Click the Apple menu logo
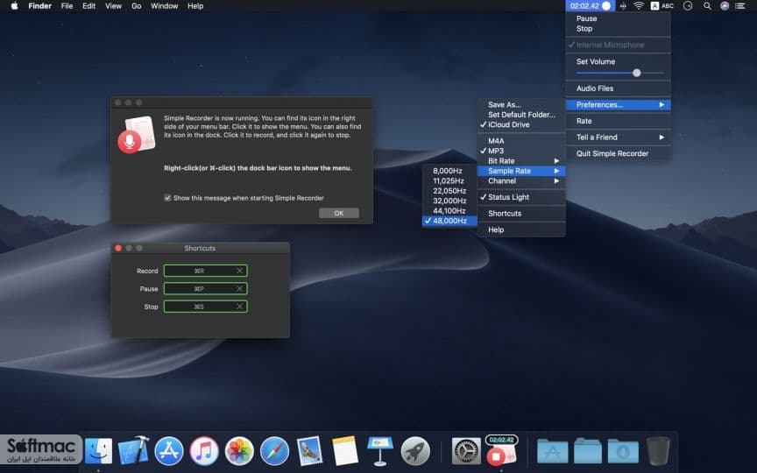Image resolution: width=757 pixels, height=473 pixels. (x=15, y=6)
